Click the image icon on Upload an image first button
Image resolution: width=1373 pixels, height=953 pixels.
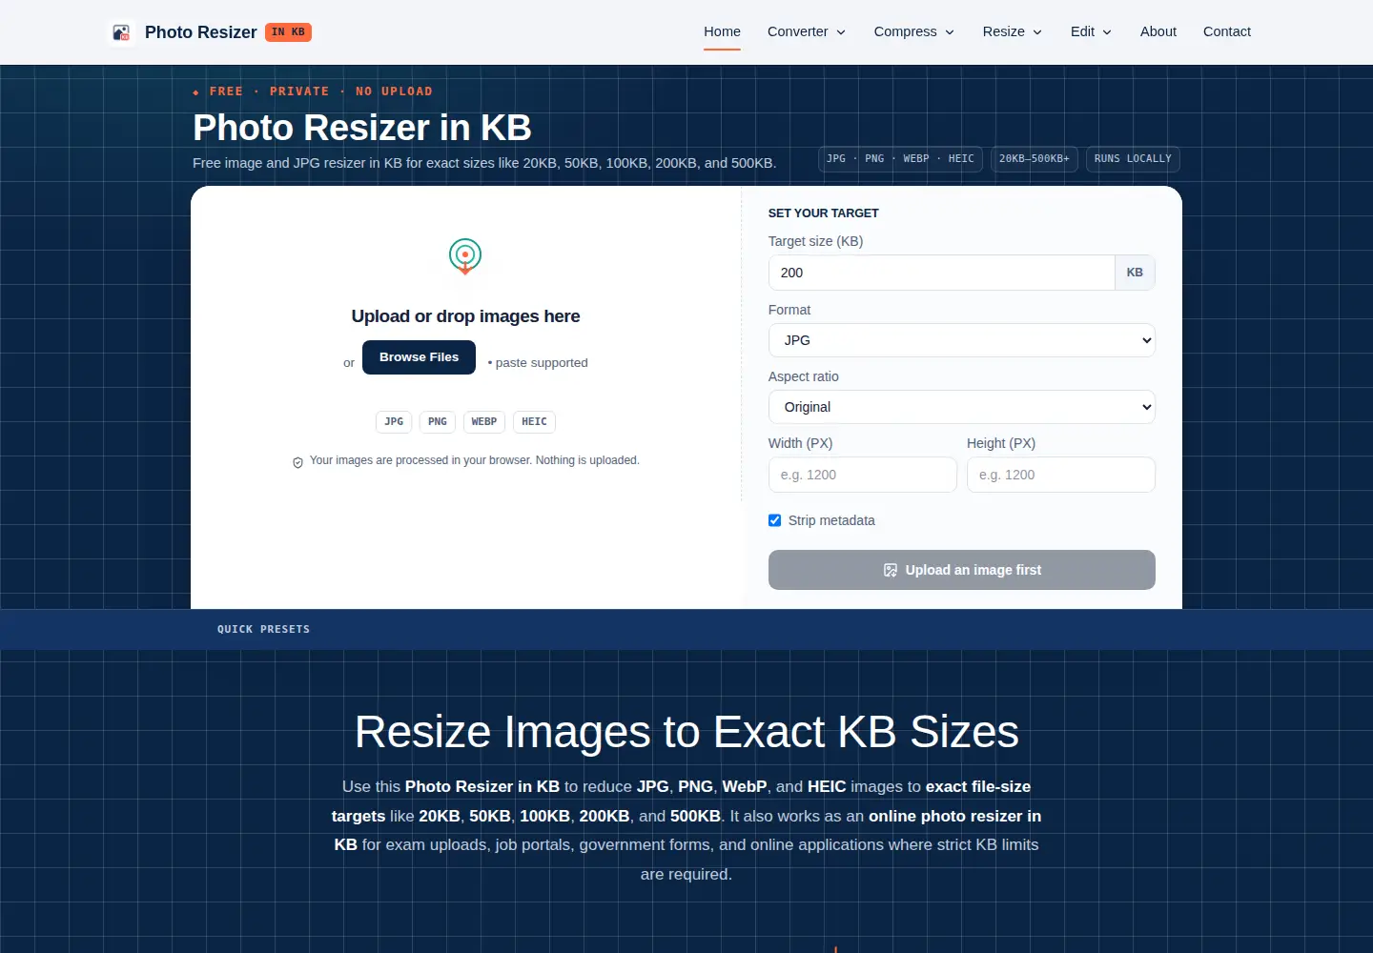click(x=891, y=570)
